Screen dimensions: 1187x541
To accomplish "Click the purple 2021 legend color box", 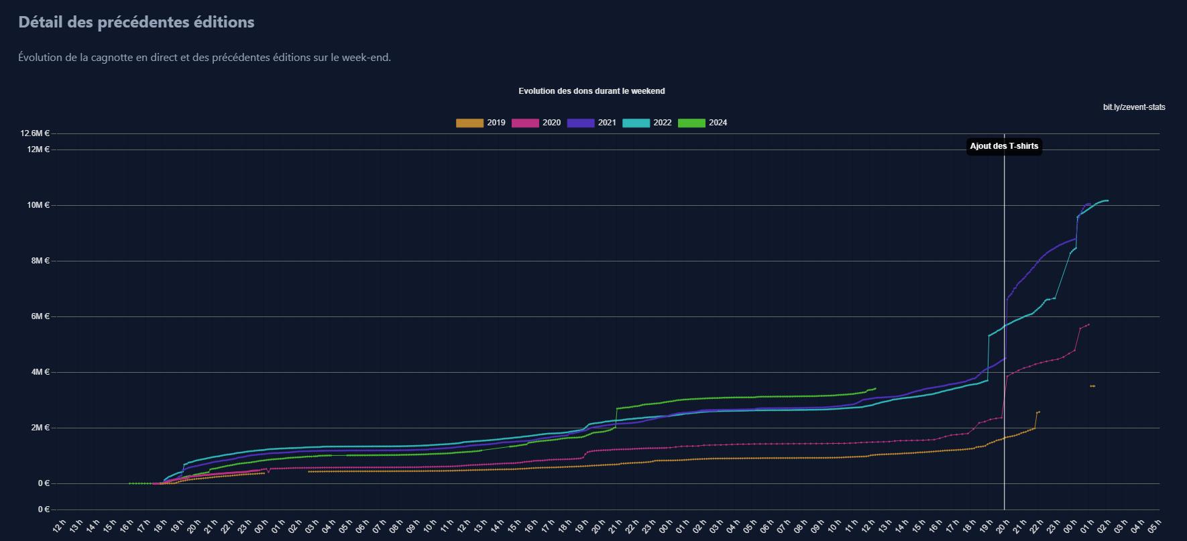I will [581, 123].
